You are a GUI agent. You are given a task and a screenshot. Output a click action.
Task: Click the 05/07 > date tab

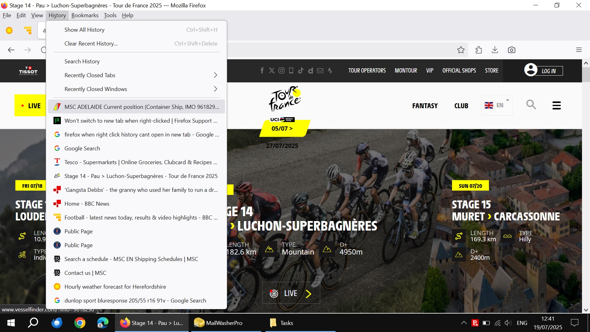[285, 128]
